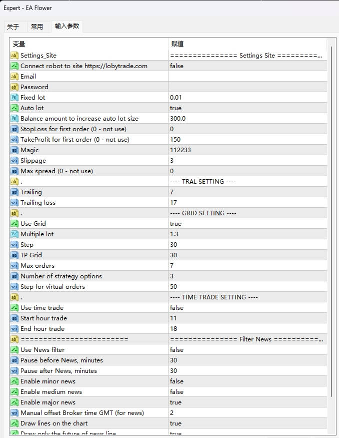Image resolution: width=339 pixels, height=438 pixels.
Task: Click the integer icon beside TP Grid
Action: pos(14,255)
